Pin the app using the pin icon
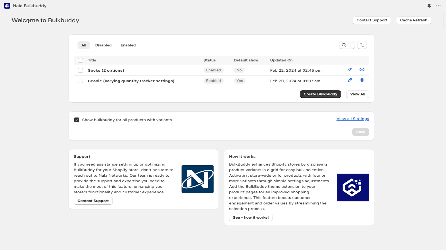The width and height of the screenshot is (446, 250). (429, 6)
